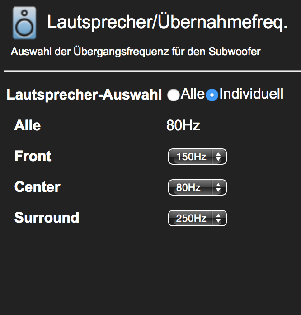Click the Center dropdown up-down arrows
301x315 pixels.
pyautogui.click(x=219, y=187)
